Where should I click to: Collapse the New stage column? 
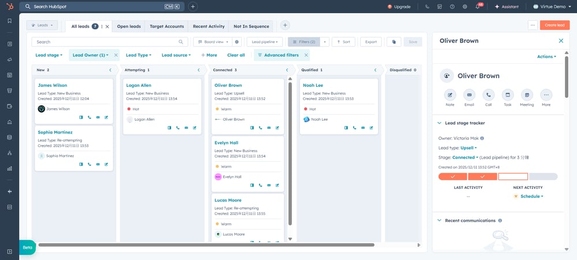coord(110,70)
